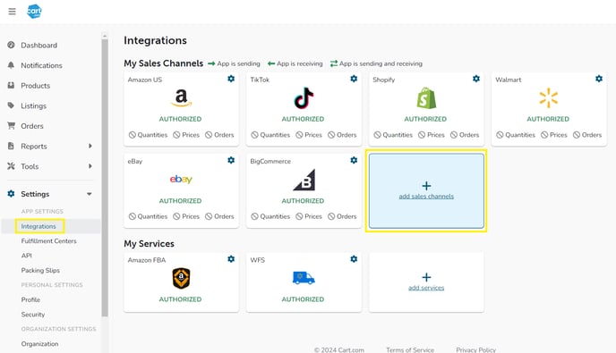Image resolution: width=616 pixels, height=353 pixels.
Task: Expand the Reports submenu arrow
Action: [90, 146]
